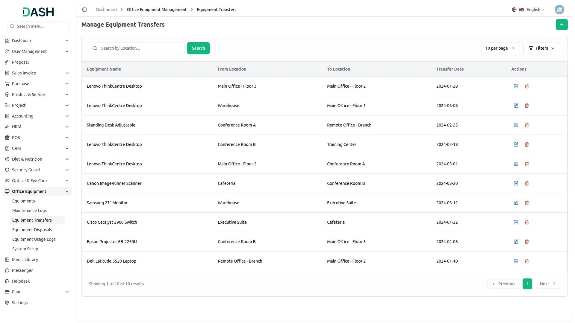Edit the Canon ImageRunner Scanner transfer
The width and height of the screenshot is (575, 323).
pyautogui.click(x=516, y=183)
